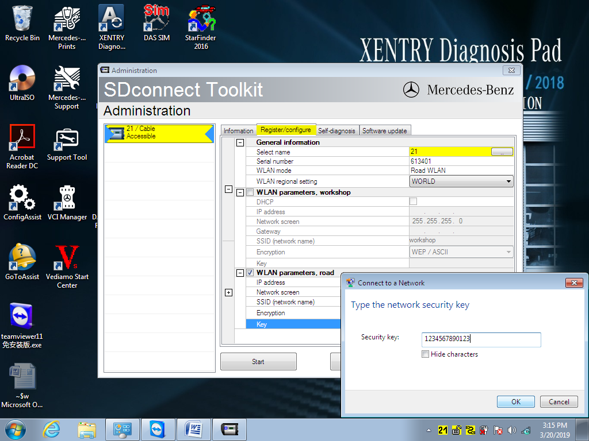
Task: Enable Hide characters checkbox
Action: [x=425, y=354]
